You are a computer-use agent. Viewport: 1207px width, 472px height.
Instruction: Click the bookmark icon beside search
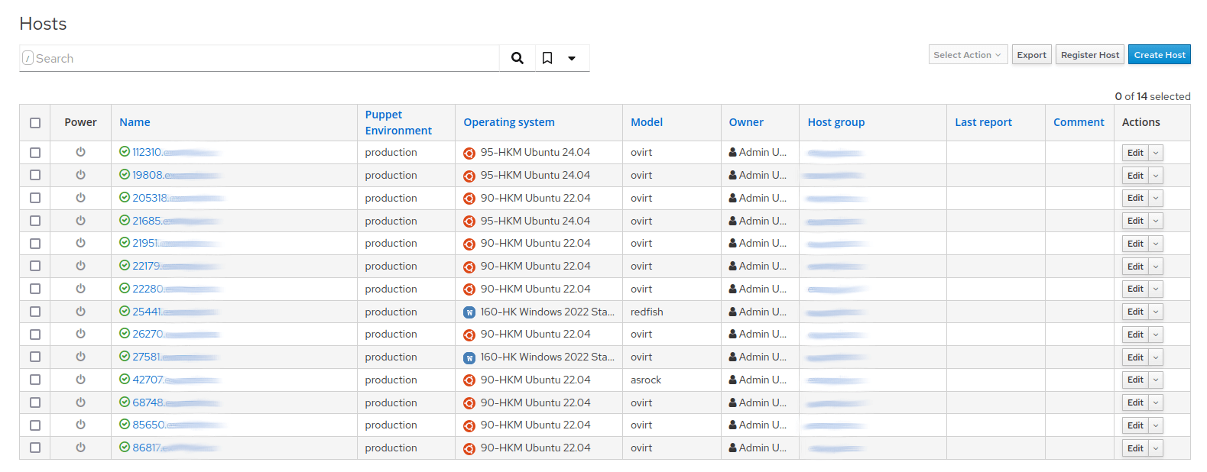547,58
